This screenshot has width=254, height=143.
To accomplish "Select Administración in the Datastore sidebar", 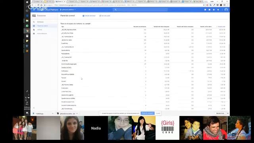I will pyautogui.click(x=42, y=33).
